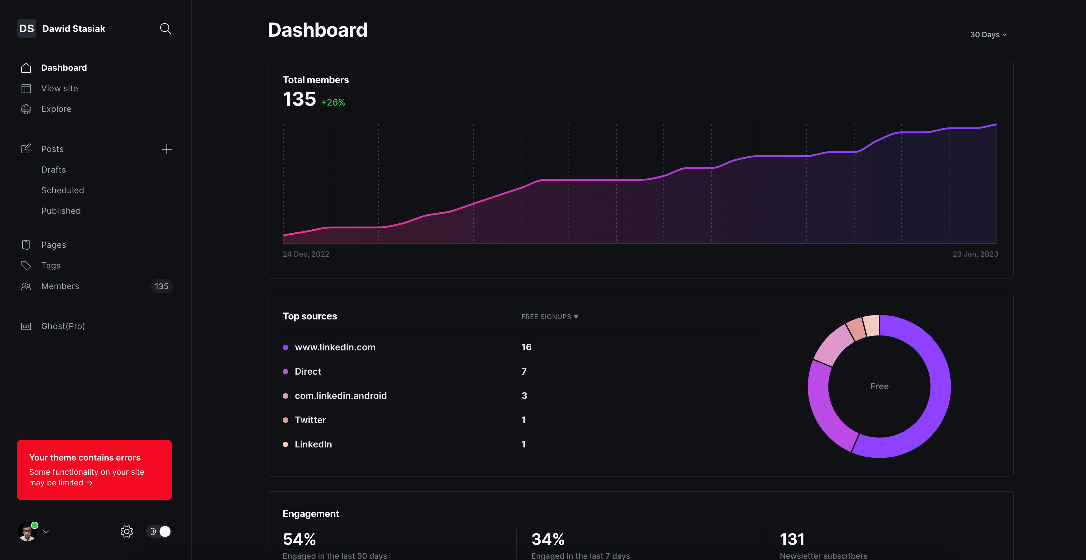The image size is (1086, 560).
Task: Click the Ghost(Pro) billing icon
Action: pyautogui.click(x=26, y=326)
